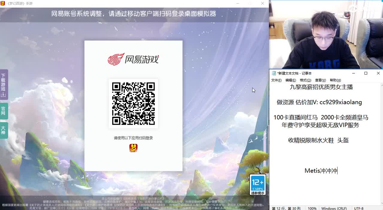Click the 梦幻西游 app icon below QR code

[133, 147]
